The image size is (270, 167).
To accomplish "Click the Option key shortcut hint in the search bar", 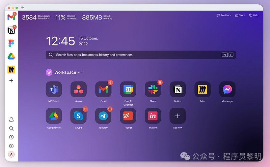I will (225, 55).
